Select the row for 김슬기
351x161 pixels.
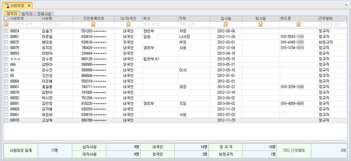click(x=175, y=31)
